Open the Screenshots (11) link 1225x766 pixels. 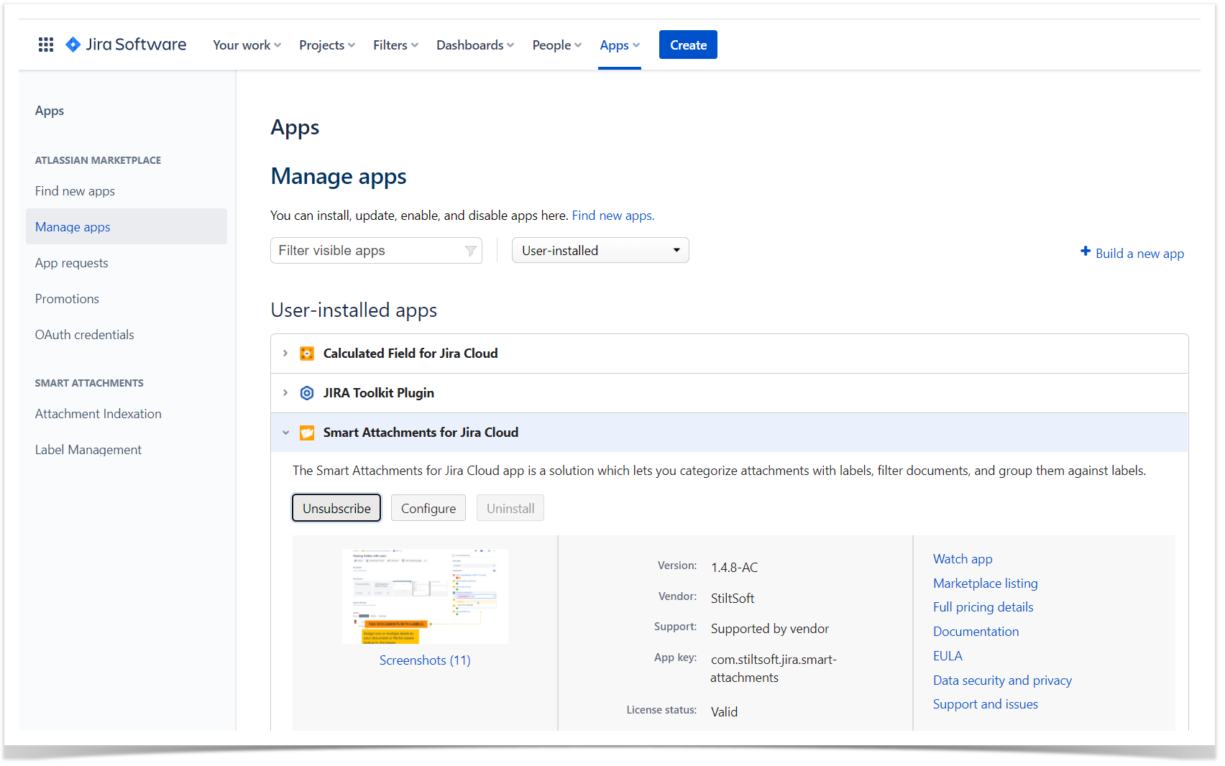tap(425, 660)
